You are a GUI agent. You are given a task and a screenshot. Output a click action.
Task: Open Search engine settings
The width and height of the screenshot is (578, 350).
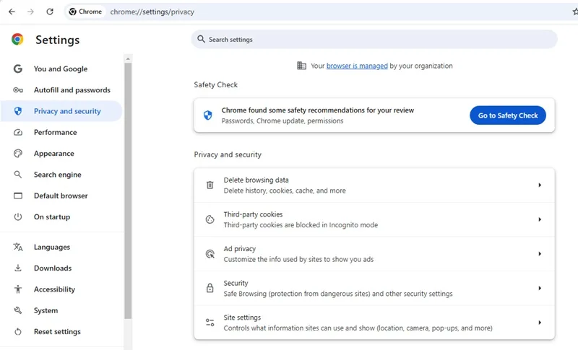[61, 175]
